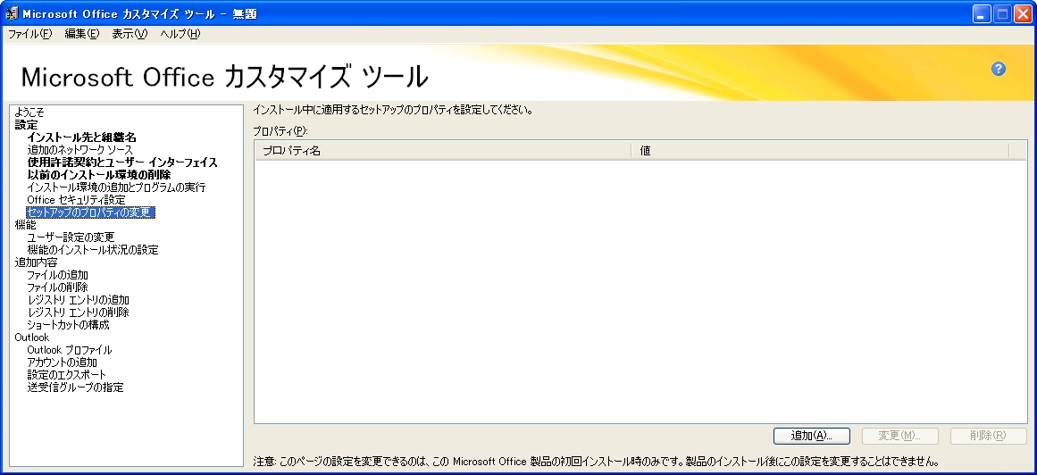Open the 表示(V) menu
The width and height of the screenshot is (1037, 475).
[129, 34]
